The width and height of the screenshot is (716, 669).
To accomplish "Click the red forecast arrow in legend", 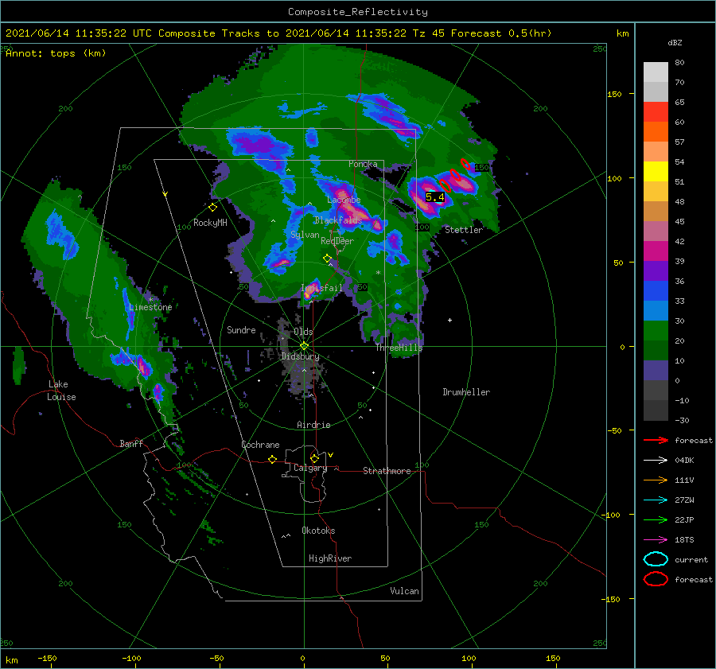I will (656, 440).
